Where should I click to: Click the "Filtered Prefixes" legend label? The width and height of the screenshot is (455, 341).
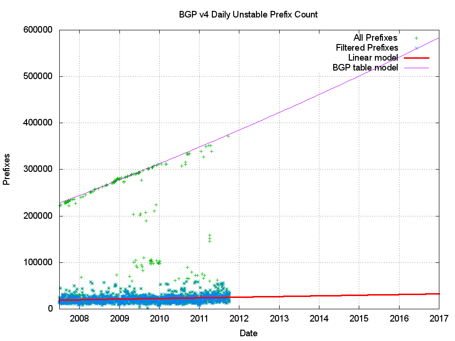[x=367, y=47]
